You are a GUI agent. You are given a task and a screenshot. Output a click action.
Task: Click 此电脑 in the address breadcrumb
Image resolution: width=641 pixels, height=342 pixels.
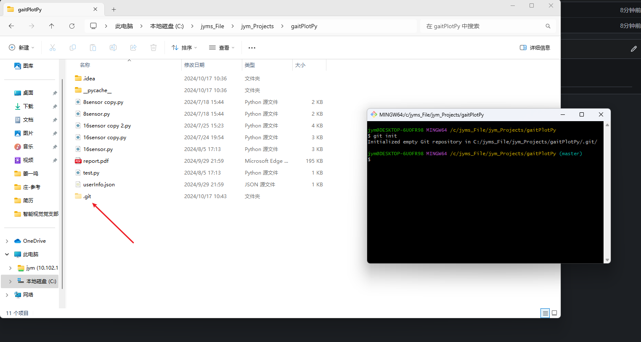pyautogui.click(x=124, y=26)
